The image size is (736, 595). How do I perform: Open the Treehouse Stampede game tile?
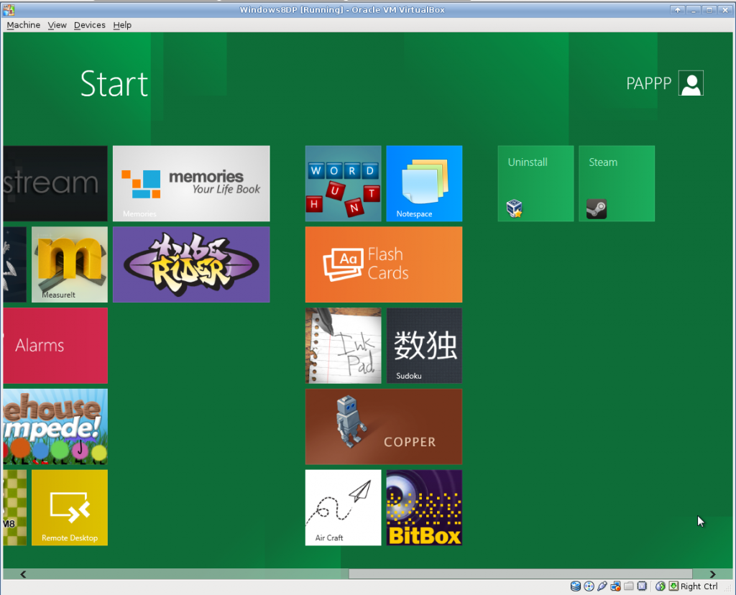(x=55, y=427)
